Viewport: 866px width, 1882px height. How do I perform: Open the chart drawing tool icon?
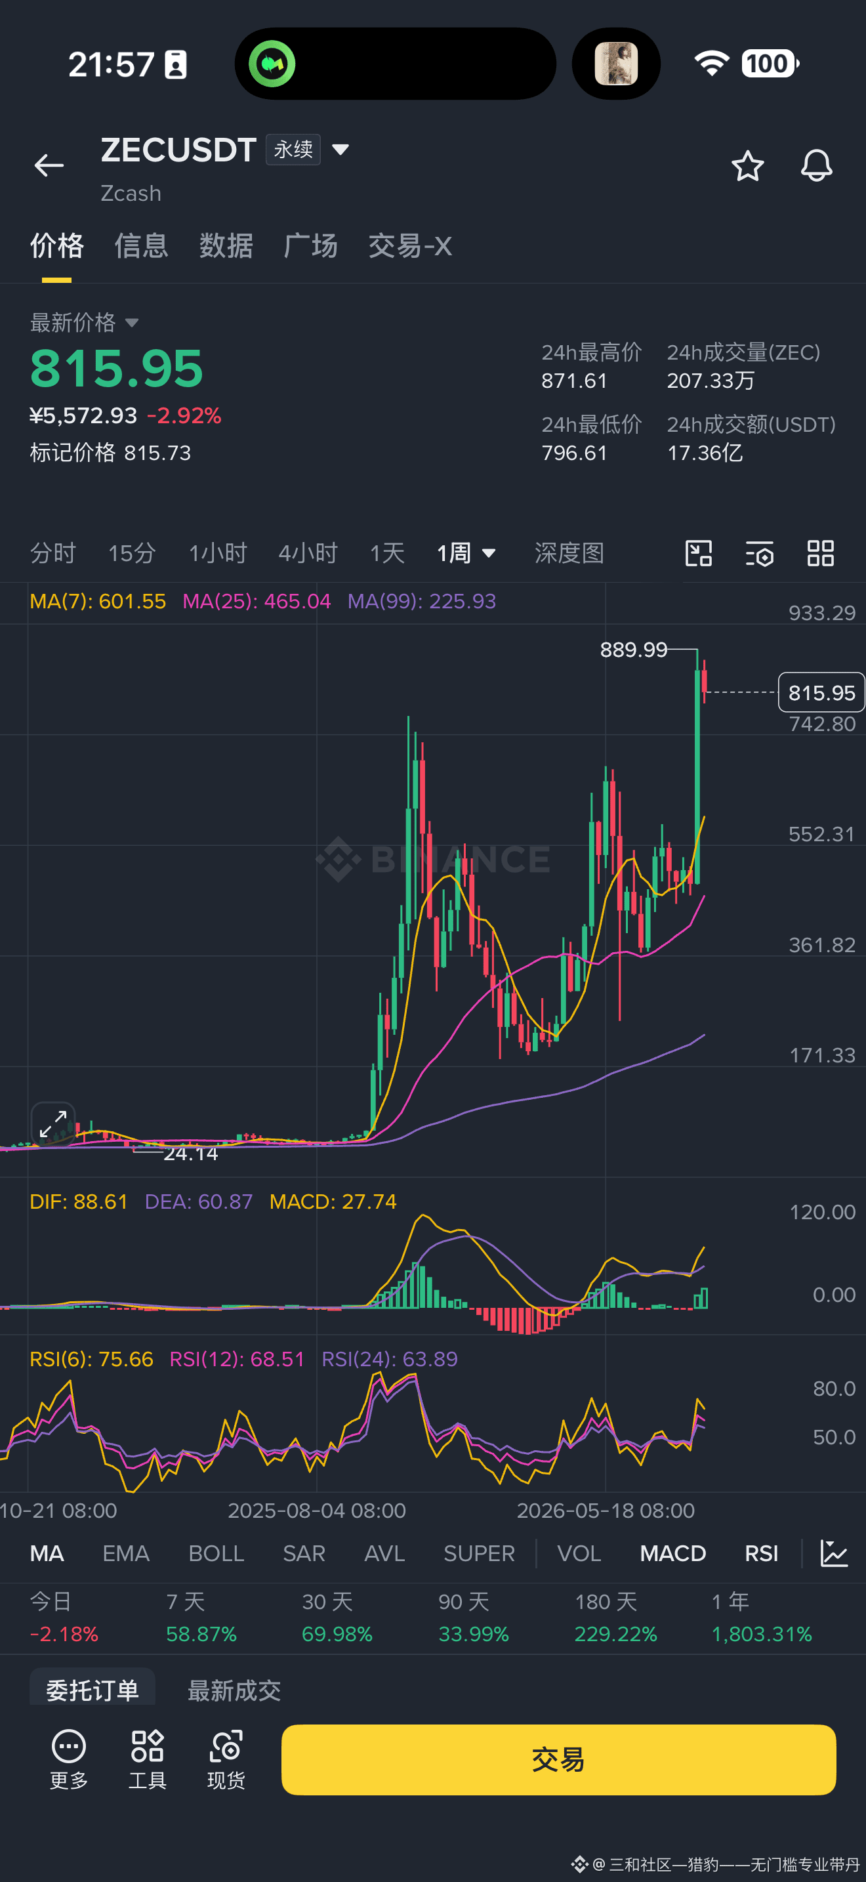click(x=699, y=553)
